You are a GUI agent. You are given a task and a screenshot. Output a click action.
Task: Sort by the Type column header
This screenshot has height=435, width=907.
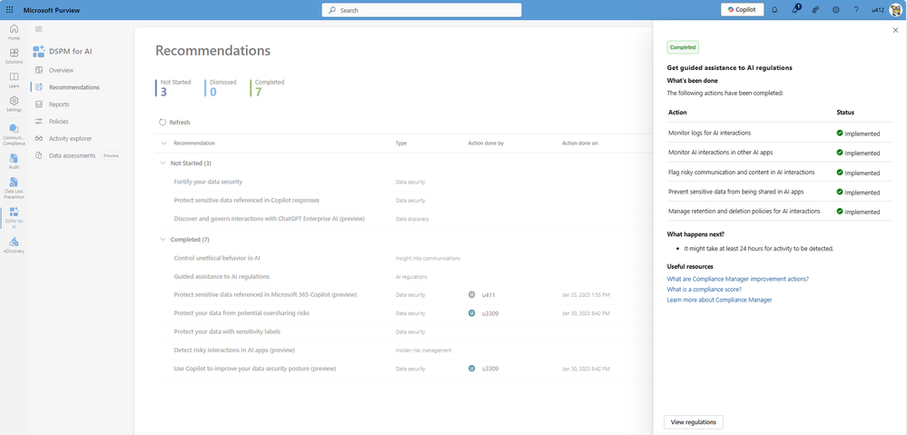pos(401,143)
